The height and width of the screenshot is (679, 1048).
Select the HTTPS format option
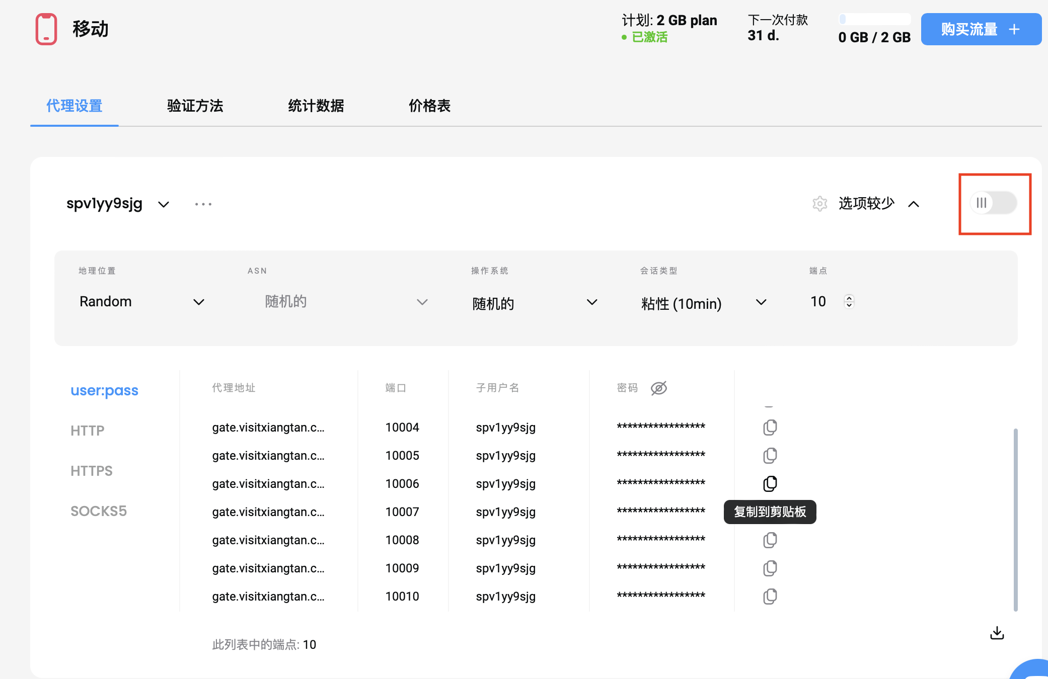[x=92, y=471]
